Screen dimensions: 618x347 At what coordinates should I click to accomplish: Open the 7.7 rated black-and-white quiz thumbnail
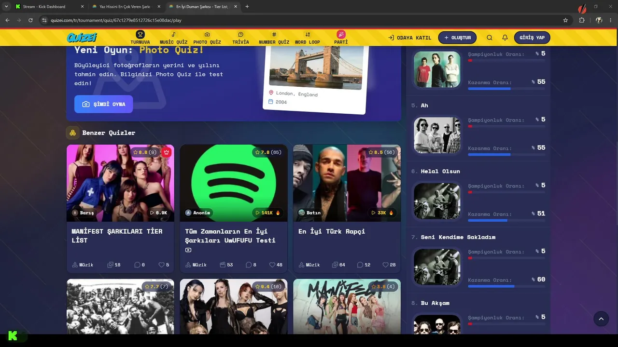point(120,307)
